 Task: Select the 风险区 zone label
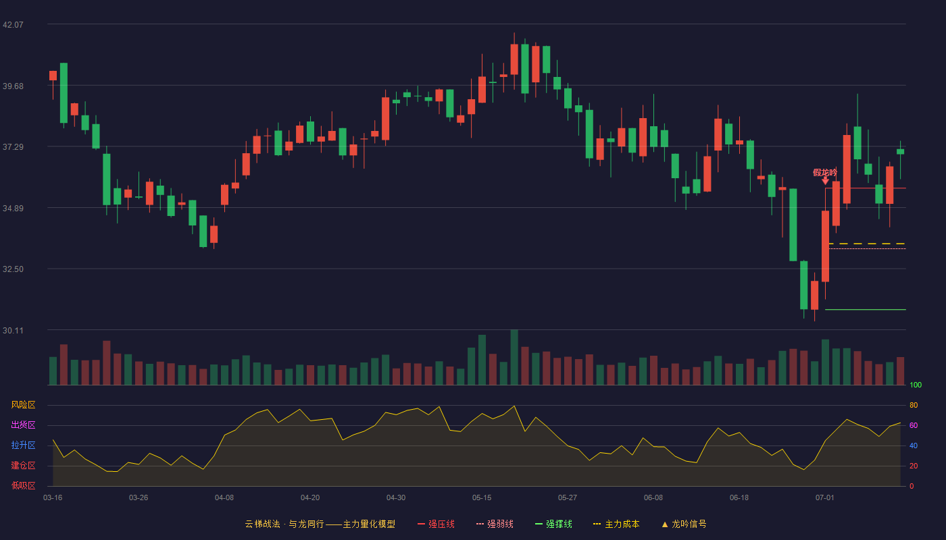23,405
